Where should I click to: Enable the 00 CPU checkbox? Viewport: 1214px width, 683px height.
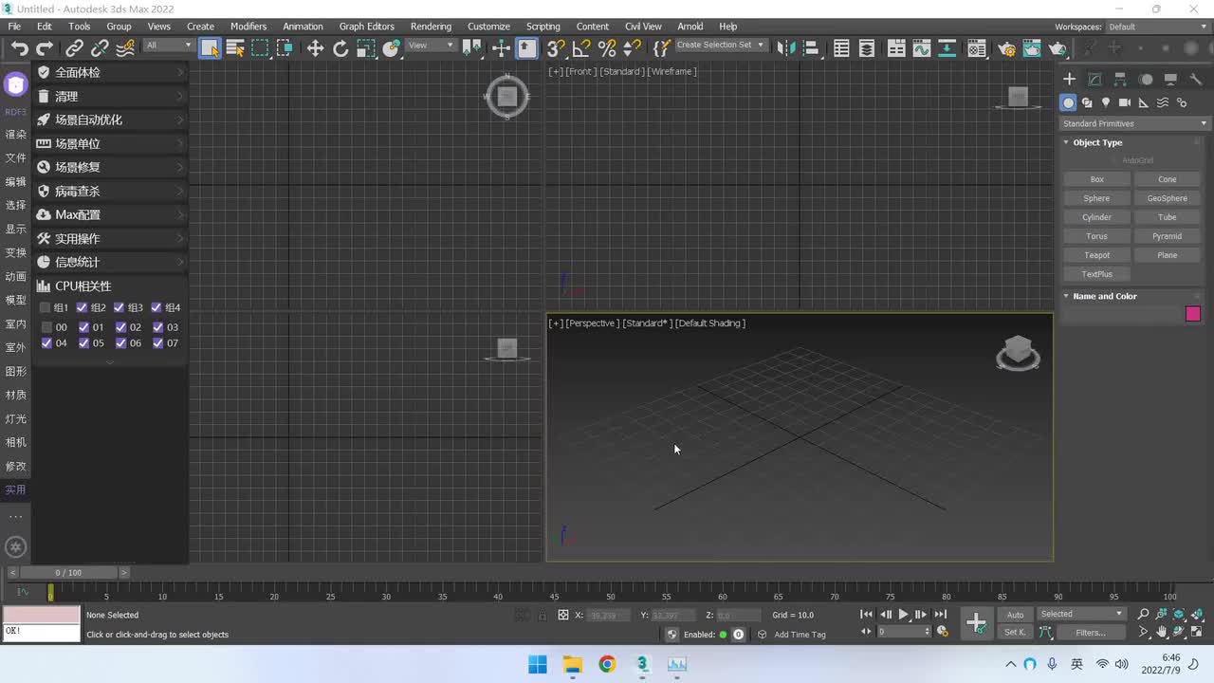[46, 327]
